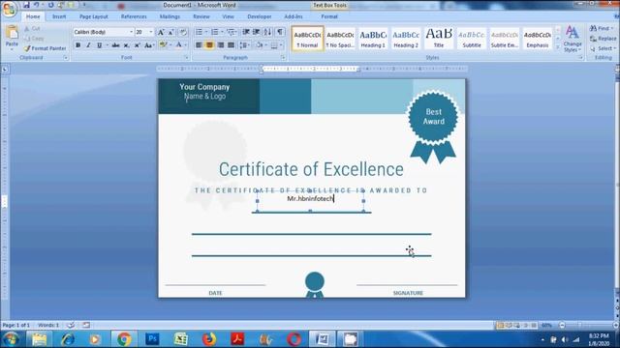Toggle underline formatting
Image resolution: width=620 pixels, height=348 pixels.
tap(99, 45)
